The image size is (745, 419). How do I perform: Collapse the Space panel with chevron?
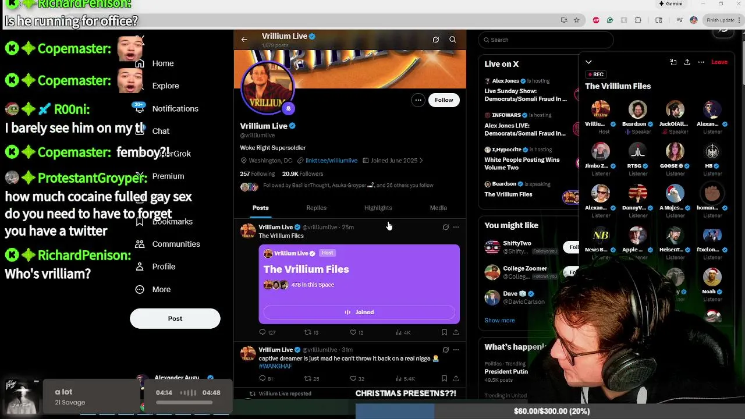click(x=588, y=62)
